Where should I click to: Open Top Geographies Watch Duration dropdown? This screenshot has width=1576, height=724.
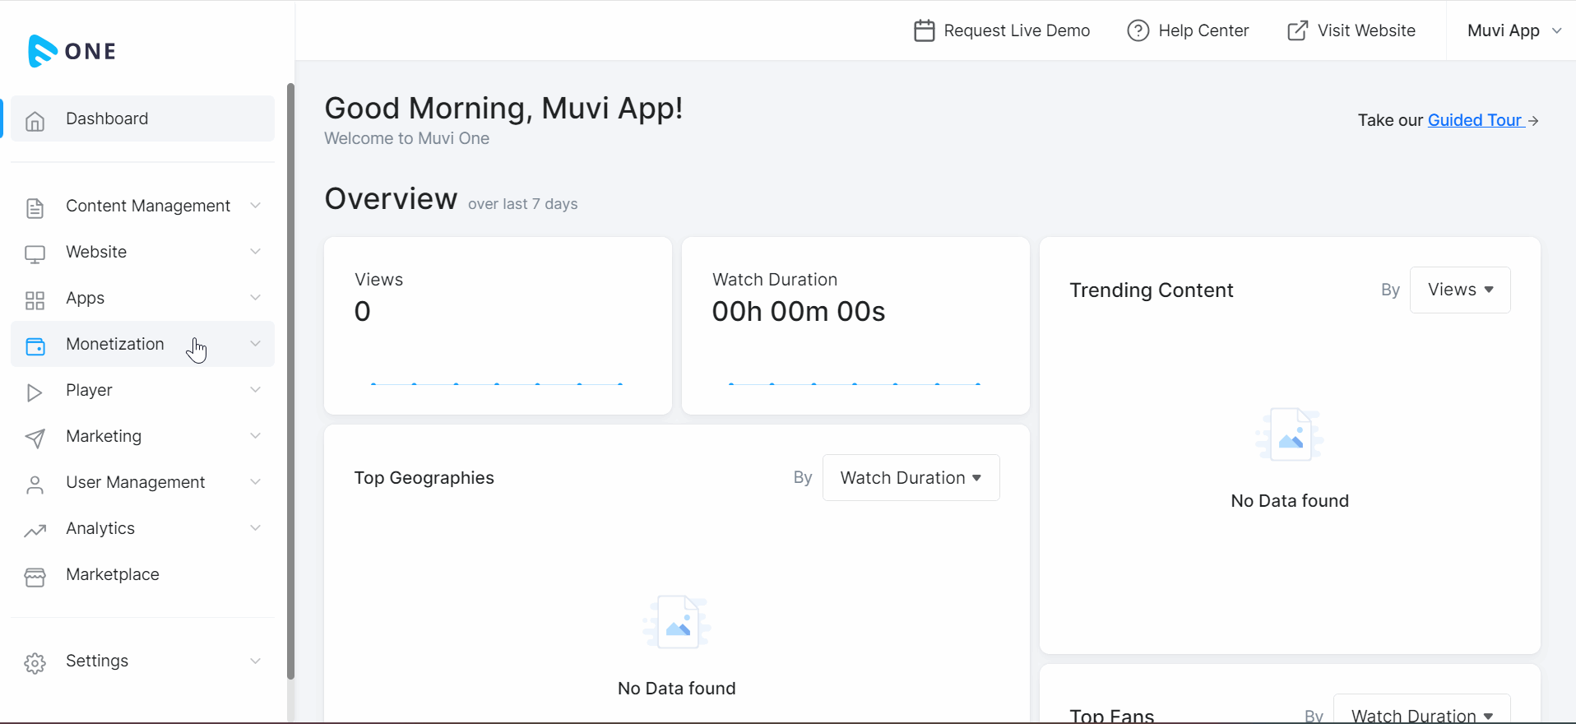coord(911,477)
